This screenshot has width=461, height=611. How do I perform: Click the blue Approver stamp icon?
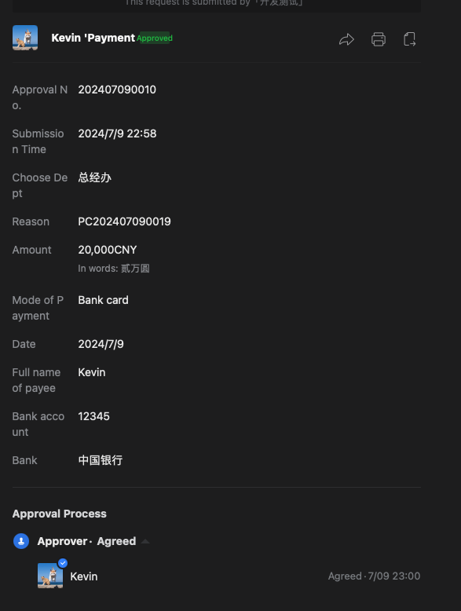pos(21,541)
